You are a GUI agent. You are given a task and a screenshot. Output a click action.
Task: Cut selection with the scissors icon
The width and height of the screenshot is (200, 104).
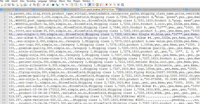[30, 5]
